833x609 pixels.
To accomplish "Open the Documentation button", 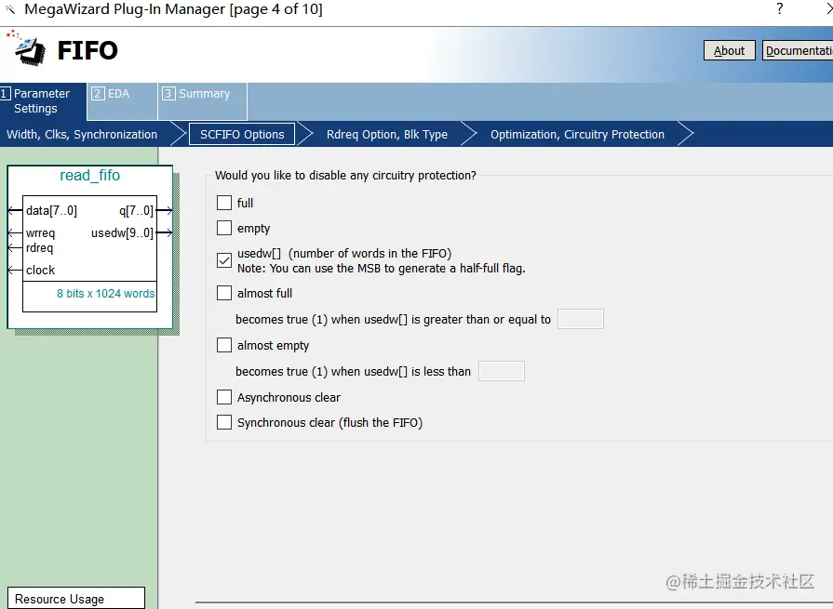I will [x=798, y=50].
